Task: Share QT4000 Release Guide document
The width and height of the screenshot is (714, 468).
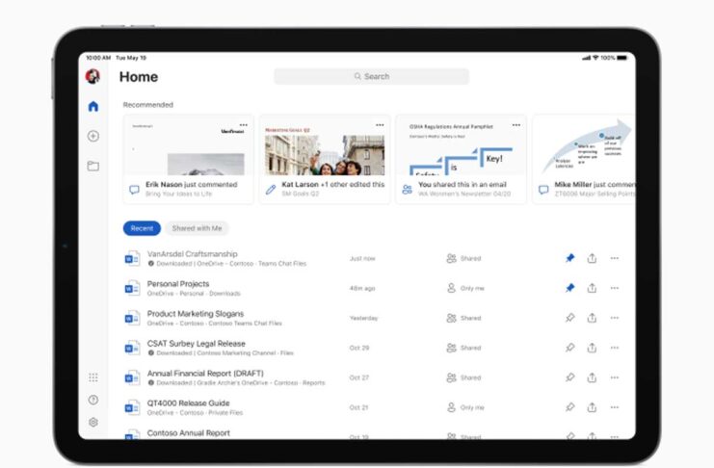Action: (x=592, y=407)
